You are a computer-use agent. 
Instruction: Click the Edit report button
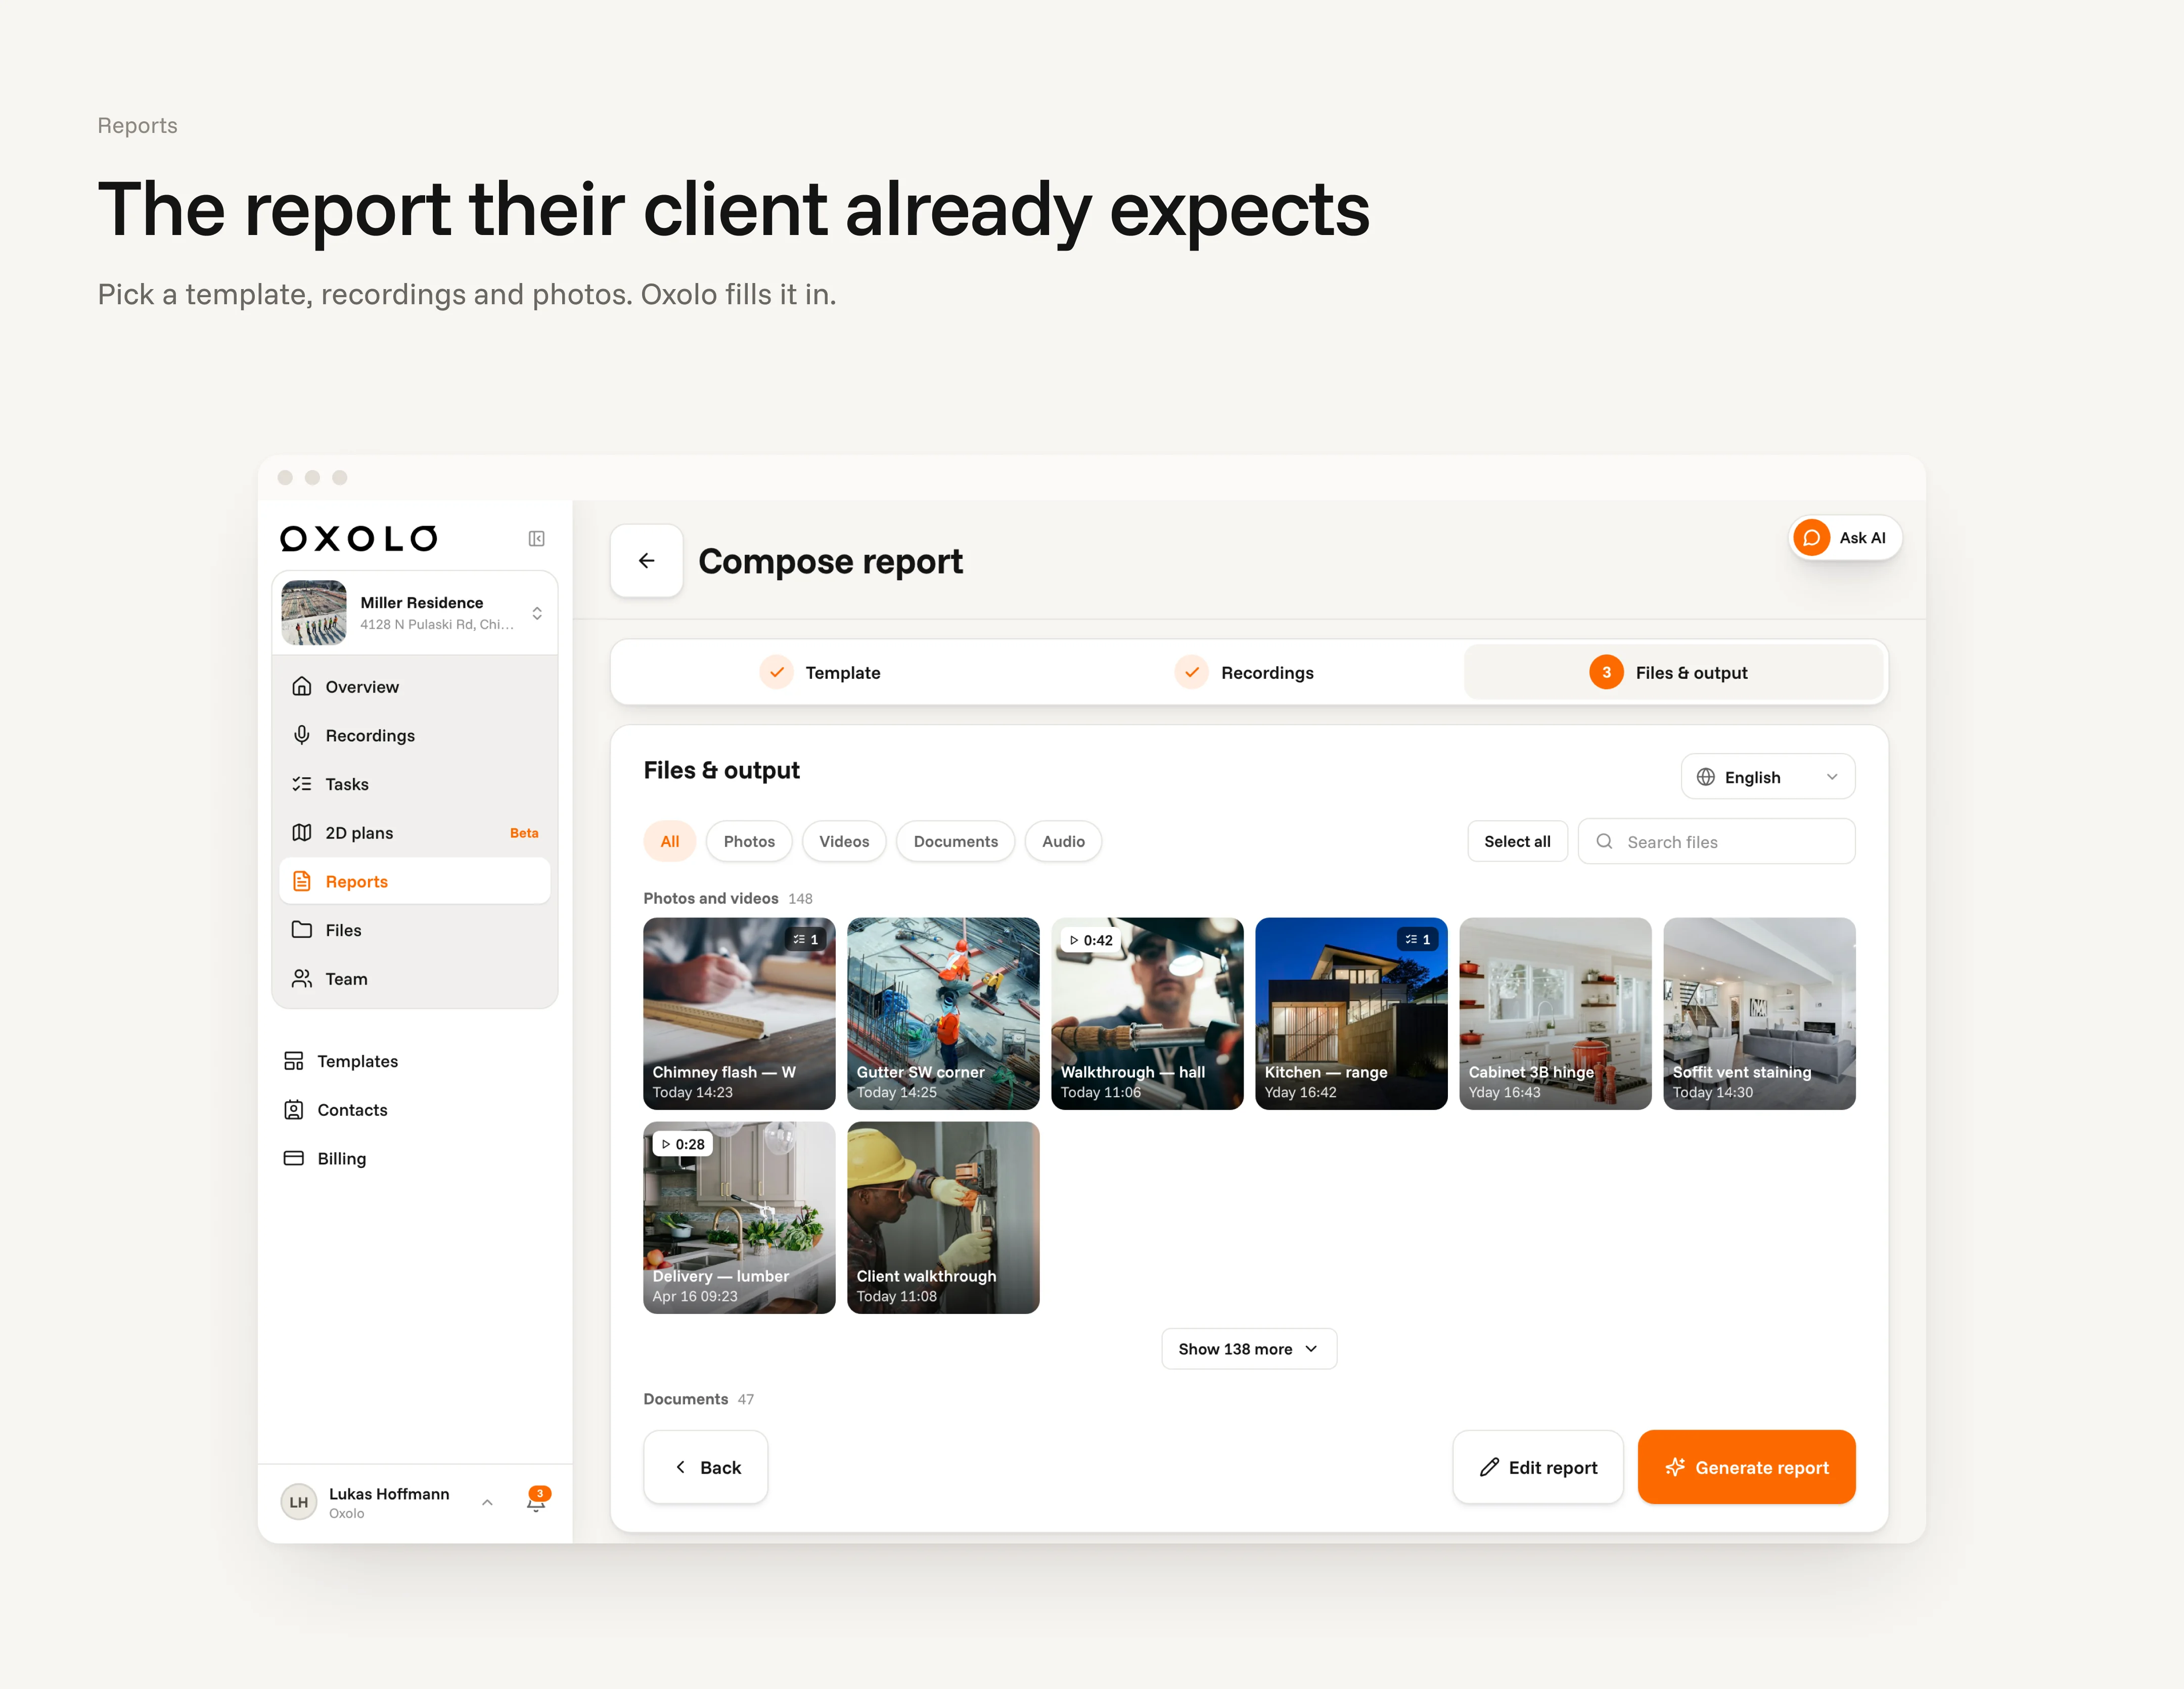click(1537, 1467)
